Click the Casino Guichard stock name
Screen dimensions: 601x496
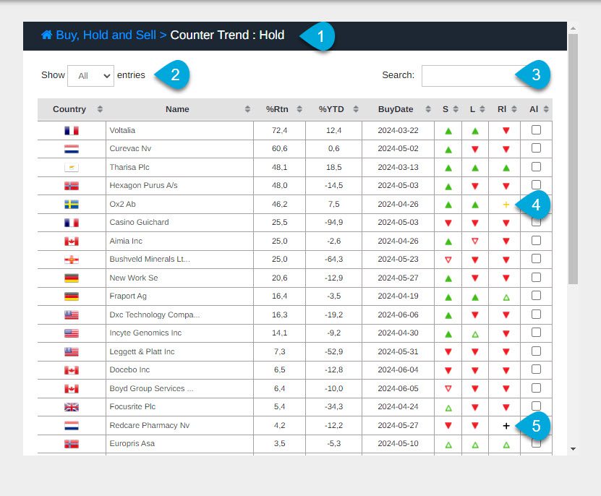[x=139, y=223]
